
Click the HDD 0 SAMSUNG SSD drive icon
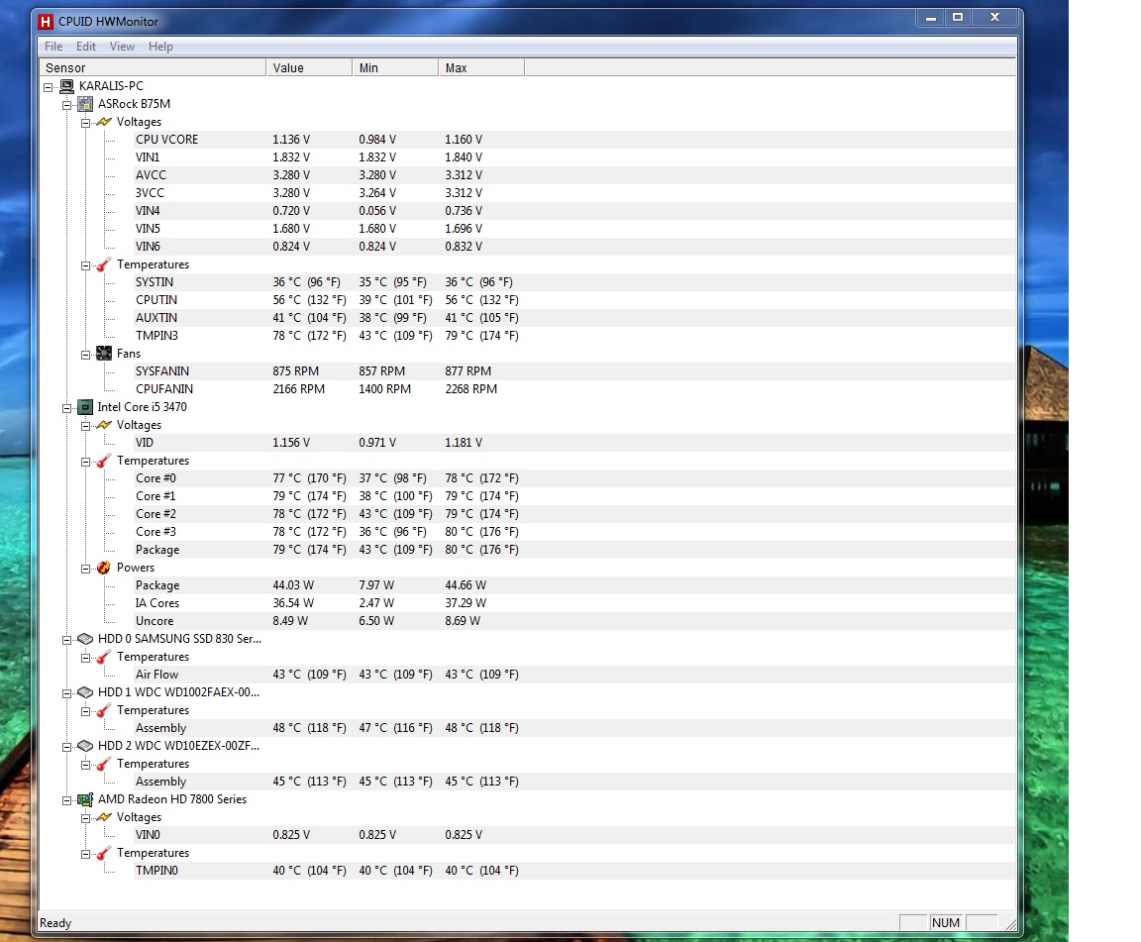click(85, 639)
